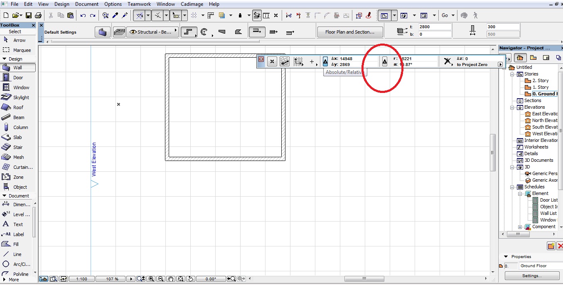
Task: Select the Slab tool
Action: click(x=18, y=137)
